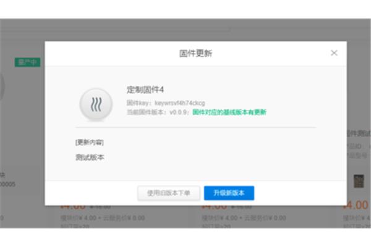
Task: Select the 固件key value text
Action: [180, 103]
